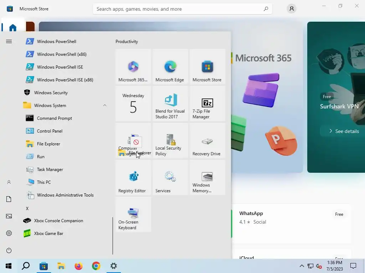Open Settings gear in the Start sidebar
365x273 pixels.
[x=9, y=233]
